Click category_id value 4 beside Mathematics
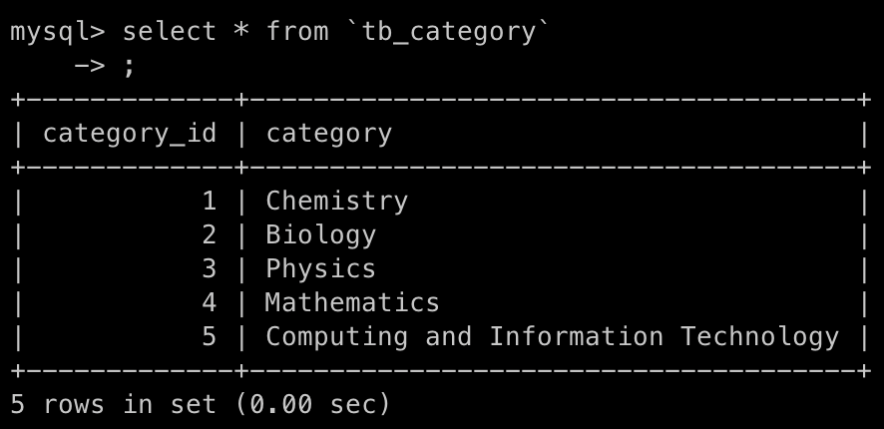This screenshot has height=429, width=884. click(x=209, y=302)
